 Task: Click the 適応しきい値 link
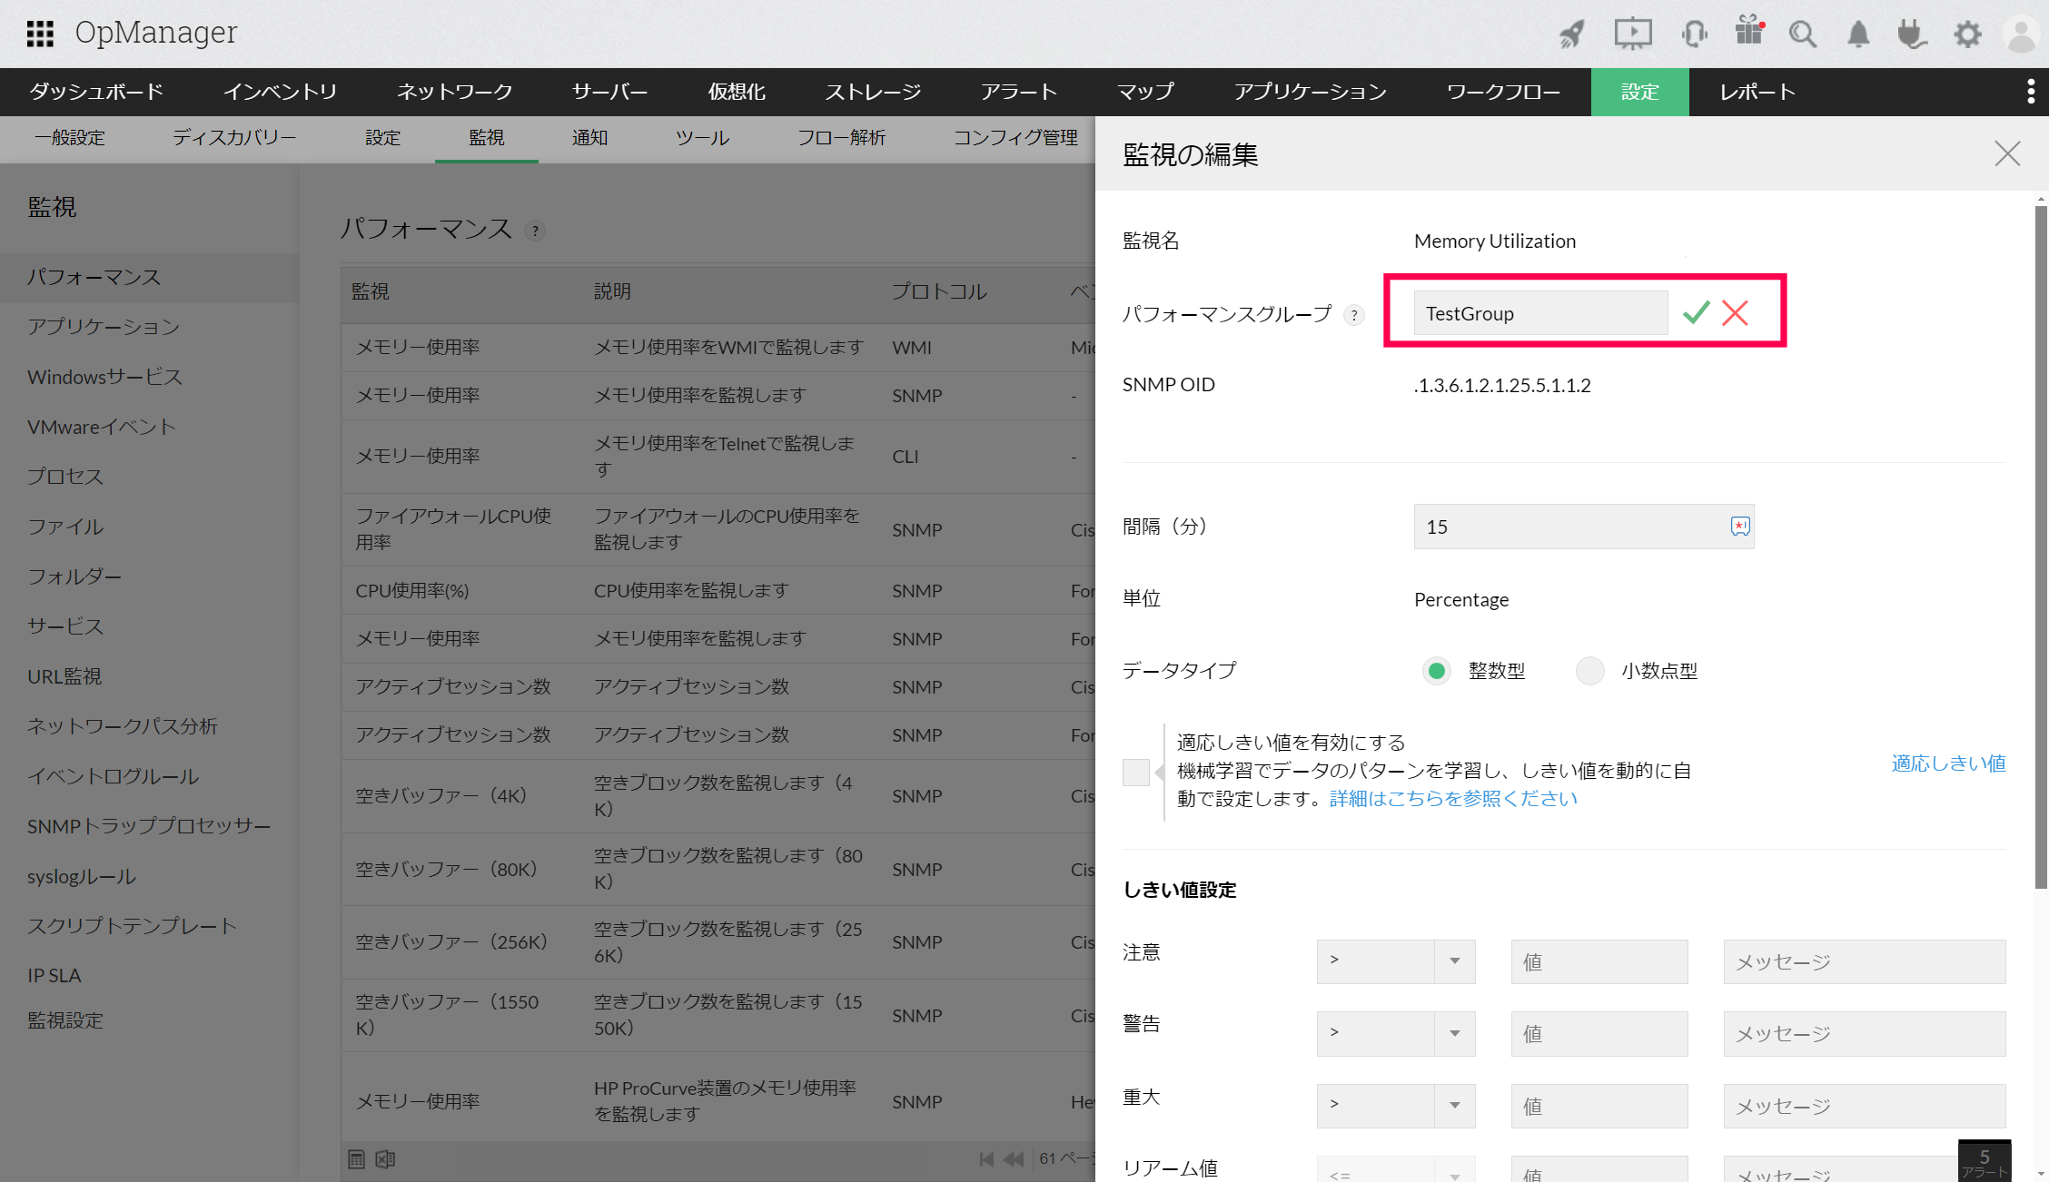1948,763
